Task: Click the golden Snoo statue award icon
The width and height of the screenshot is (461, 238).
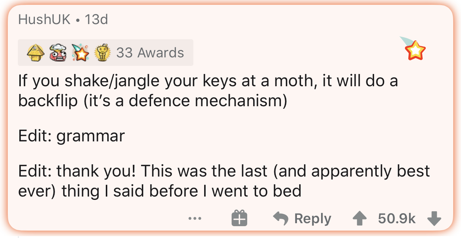Action: 103,53
